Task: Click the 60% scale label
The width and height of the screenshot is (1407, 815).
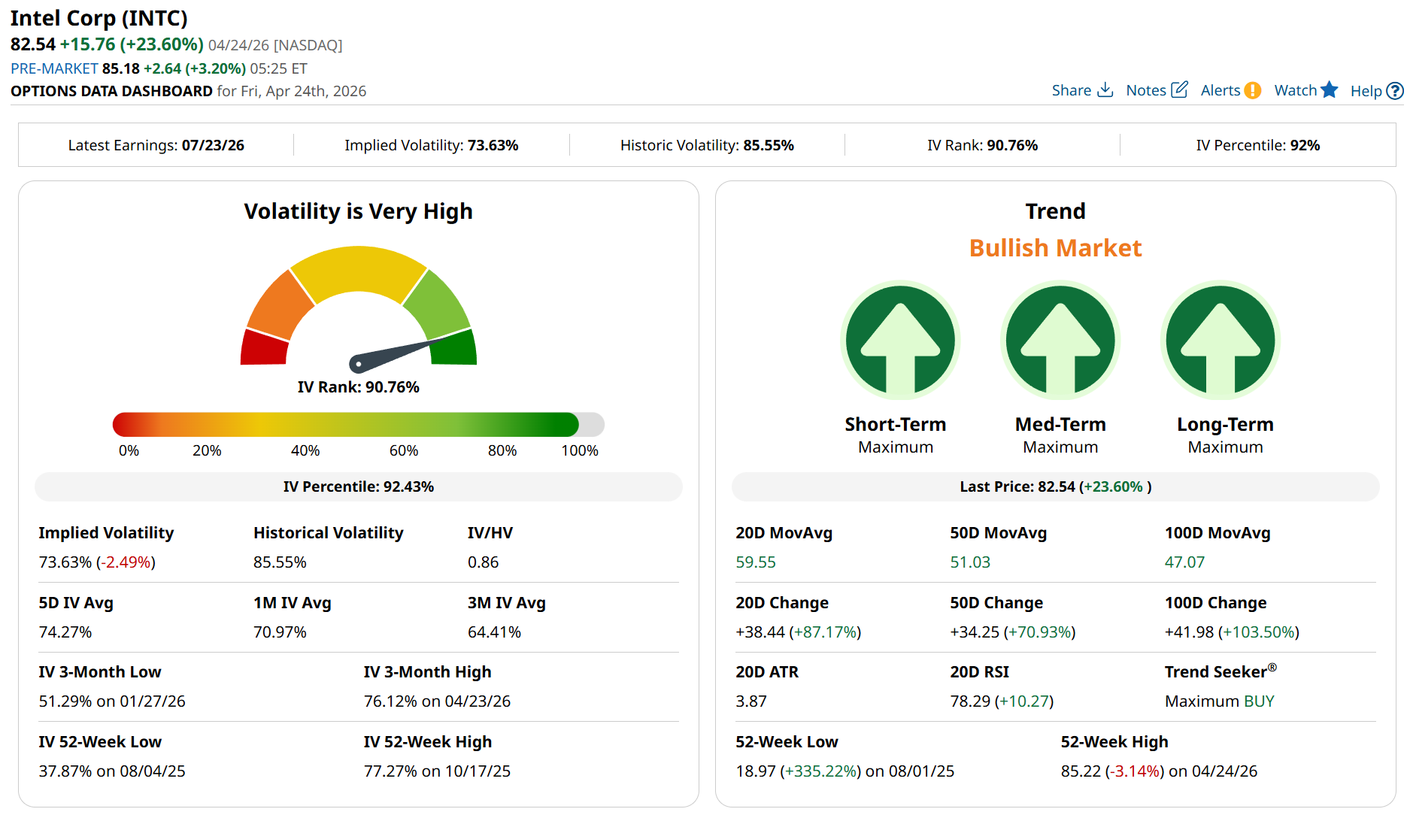Action: click(404, 450)
